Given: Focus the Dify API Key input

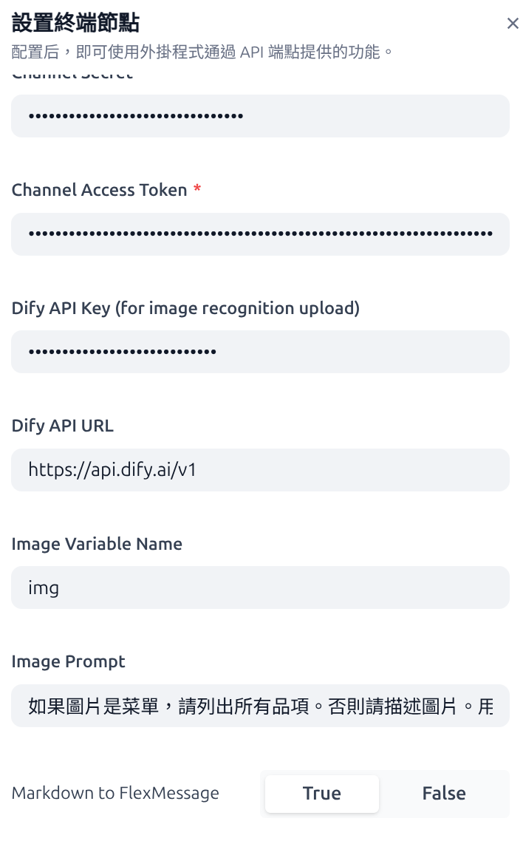Looking at the screenshot, I should pos(260,352).
